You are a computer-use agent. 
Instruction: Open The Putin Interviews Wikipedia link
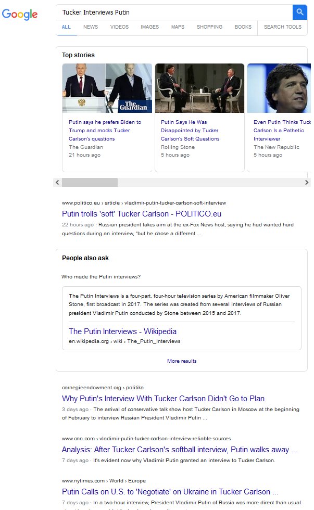(x=122, y=331)
